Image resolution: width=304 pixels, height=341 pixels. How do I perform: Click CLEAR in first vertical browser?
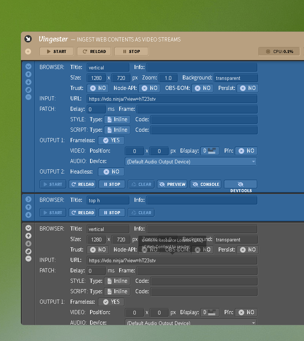(x=141, y=184)
